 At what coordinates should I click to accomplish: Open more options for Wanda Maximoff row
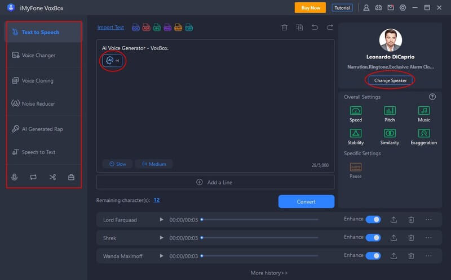[428, 256]
